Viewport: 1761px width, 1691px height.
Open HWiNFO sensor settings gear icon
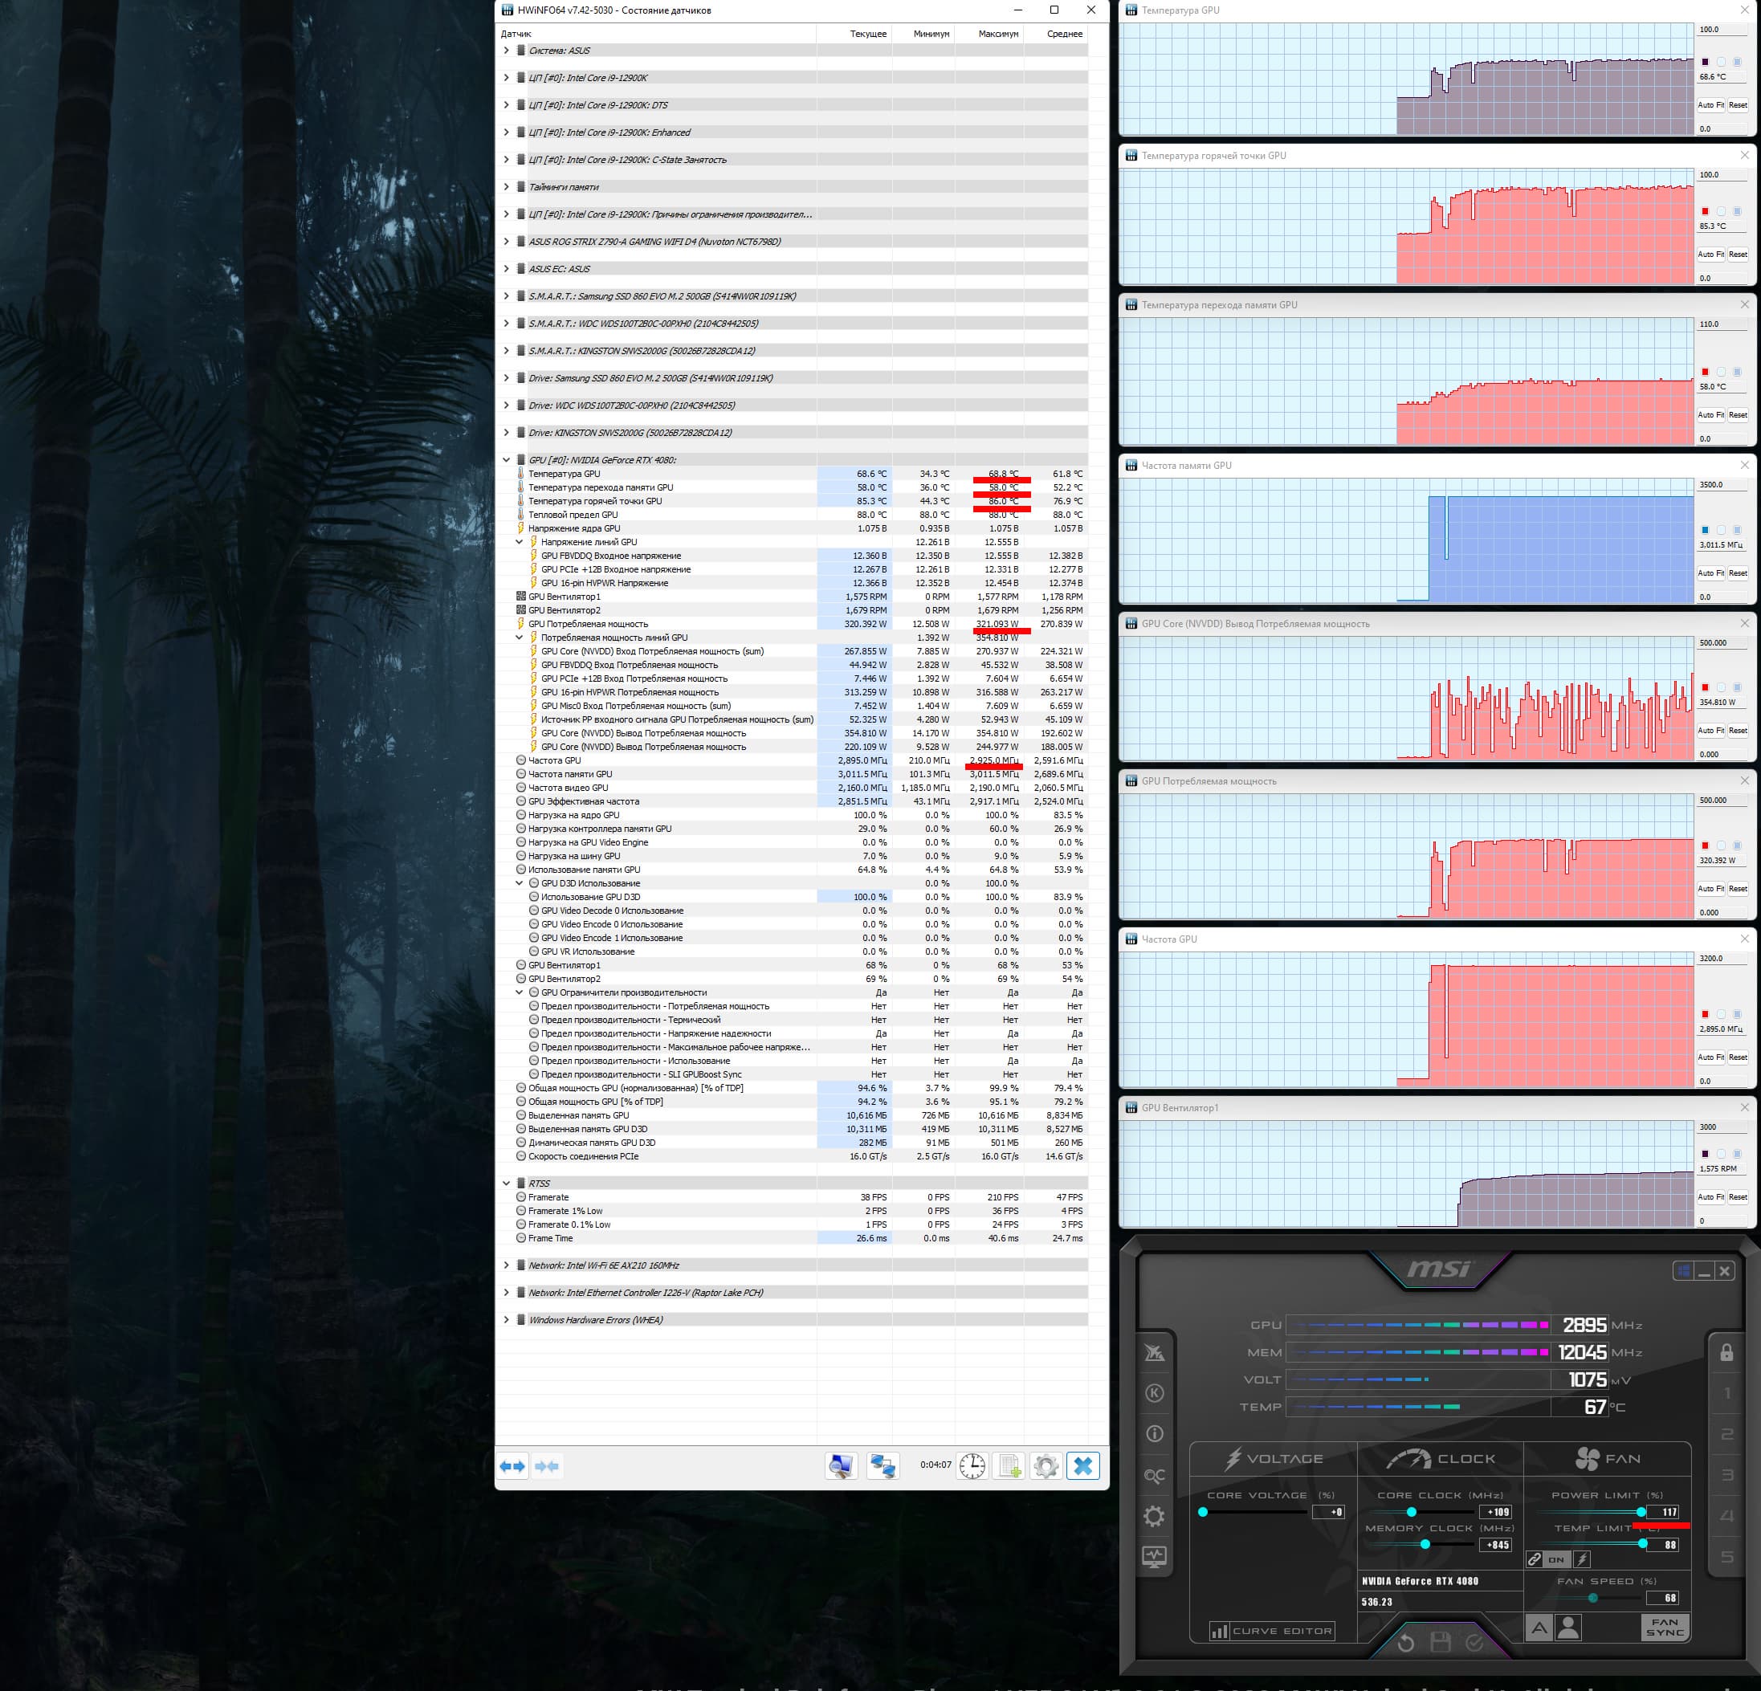[1046, 1465]
